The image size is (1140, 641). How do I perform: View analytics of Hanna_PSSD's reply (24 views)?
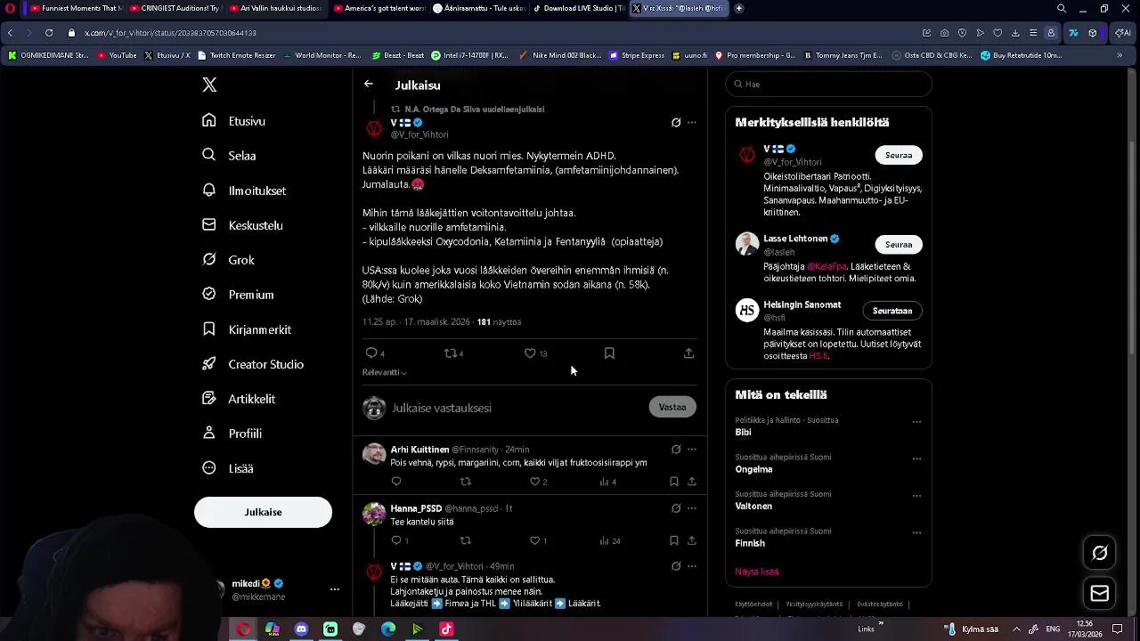click(609, 540)
